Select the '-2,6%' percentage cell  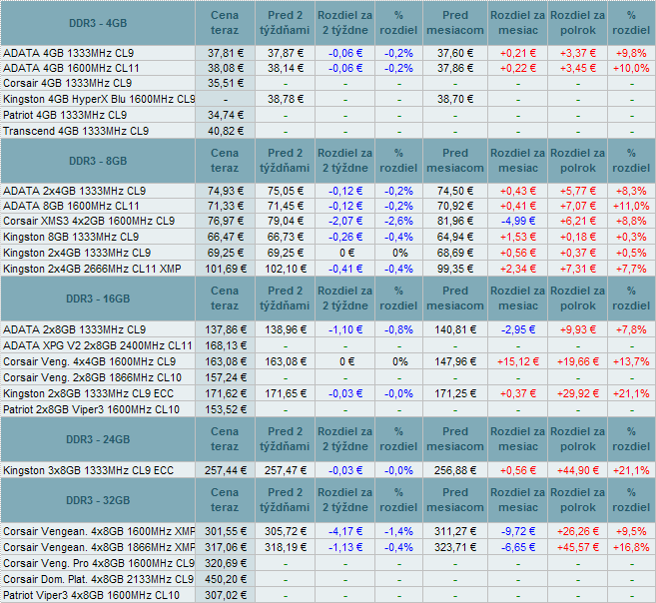coord(398,222)
